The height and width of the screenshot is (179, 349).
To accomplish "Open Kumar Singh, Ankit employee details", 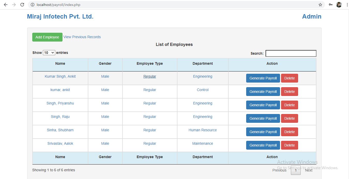I will [60, 76].
